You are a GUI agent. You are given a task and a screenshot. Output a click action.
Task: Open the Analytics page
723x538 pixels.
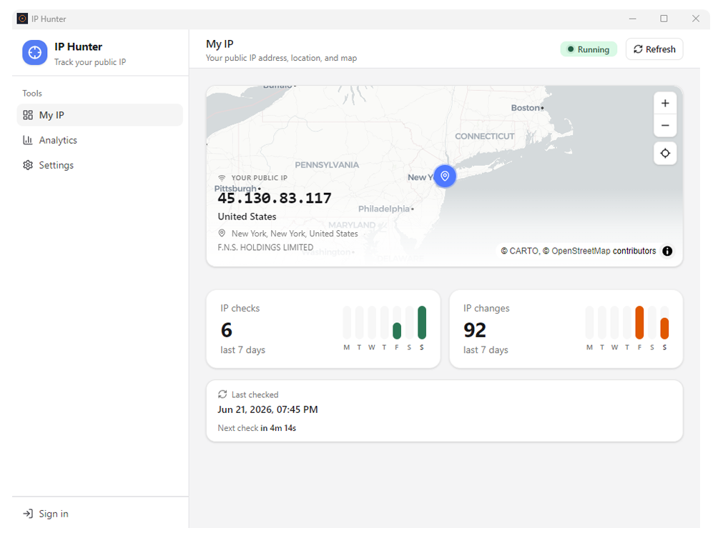coord(99,140)
